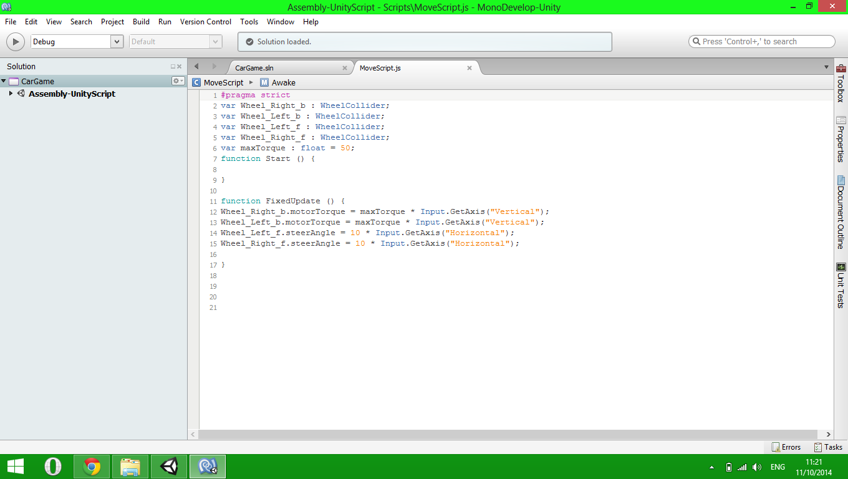Open the Errors pad
This screenshot has height=479, width=848.
(x=786, y=447)
